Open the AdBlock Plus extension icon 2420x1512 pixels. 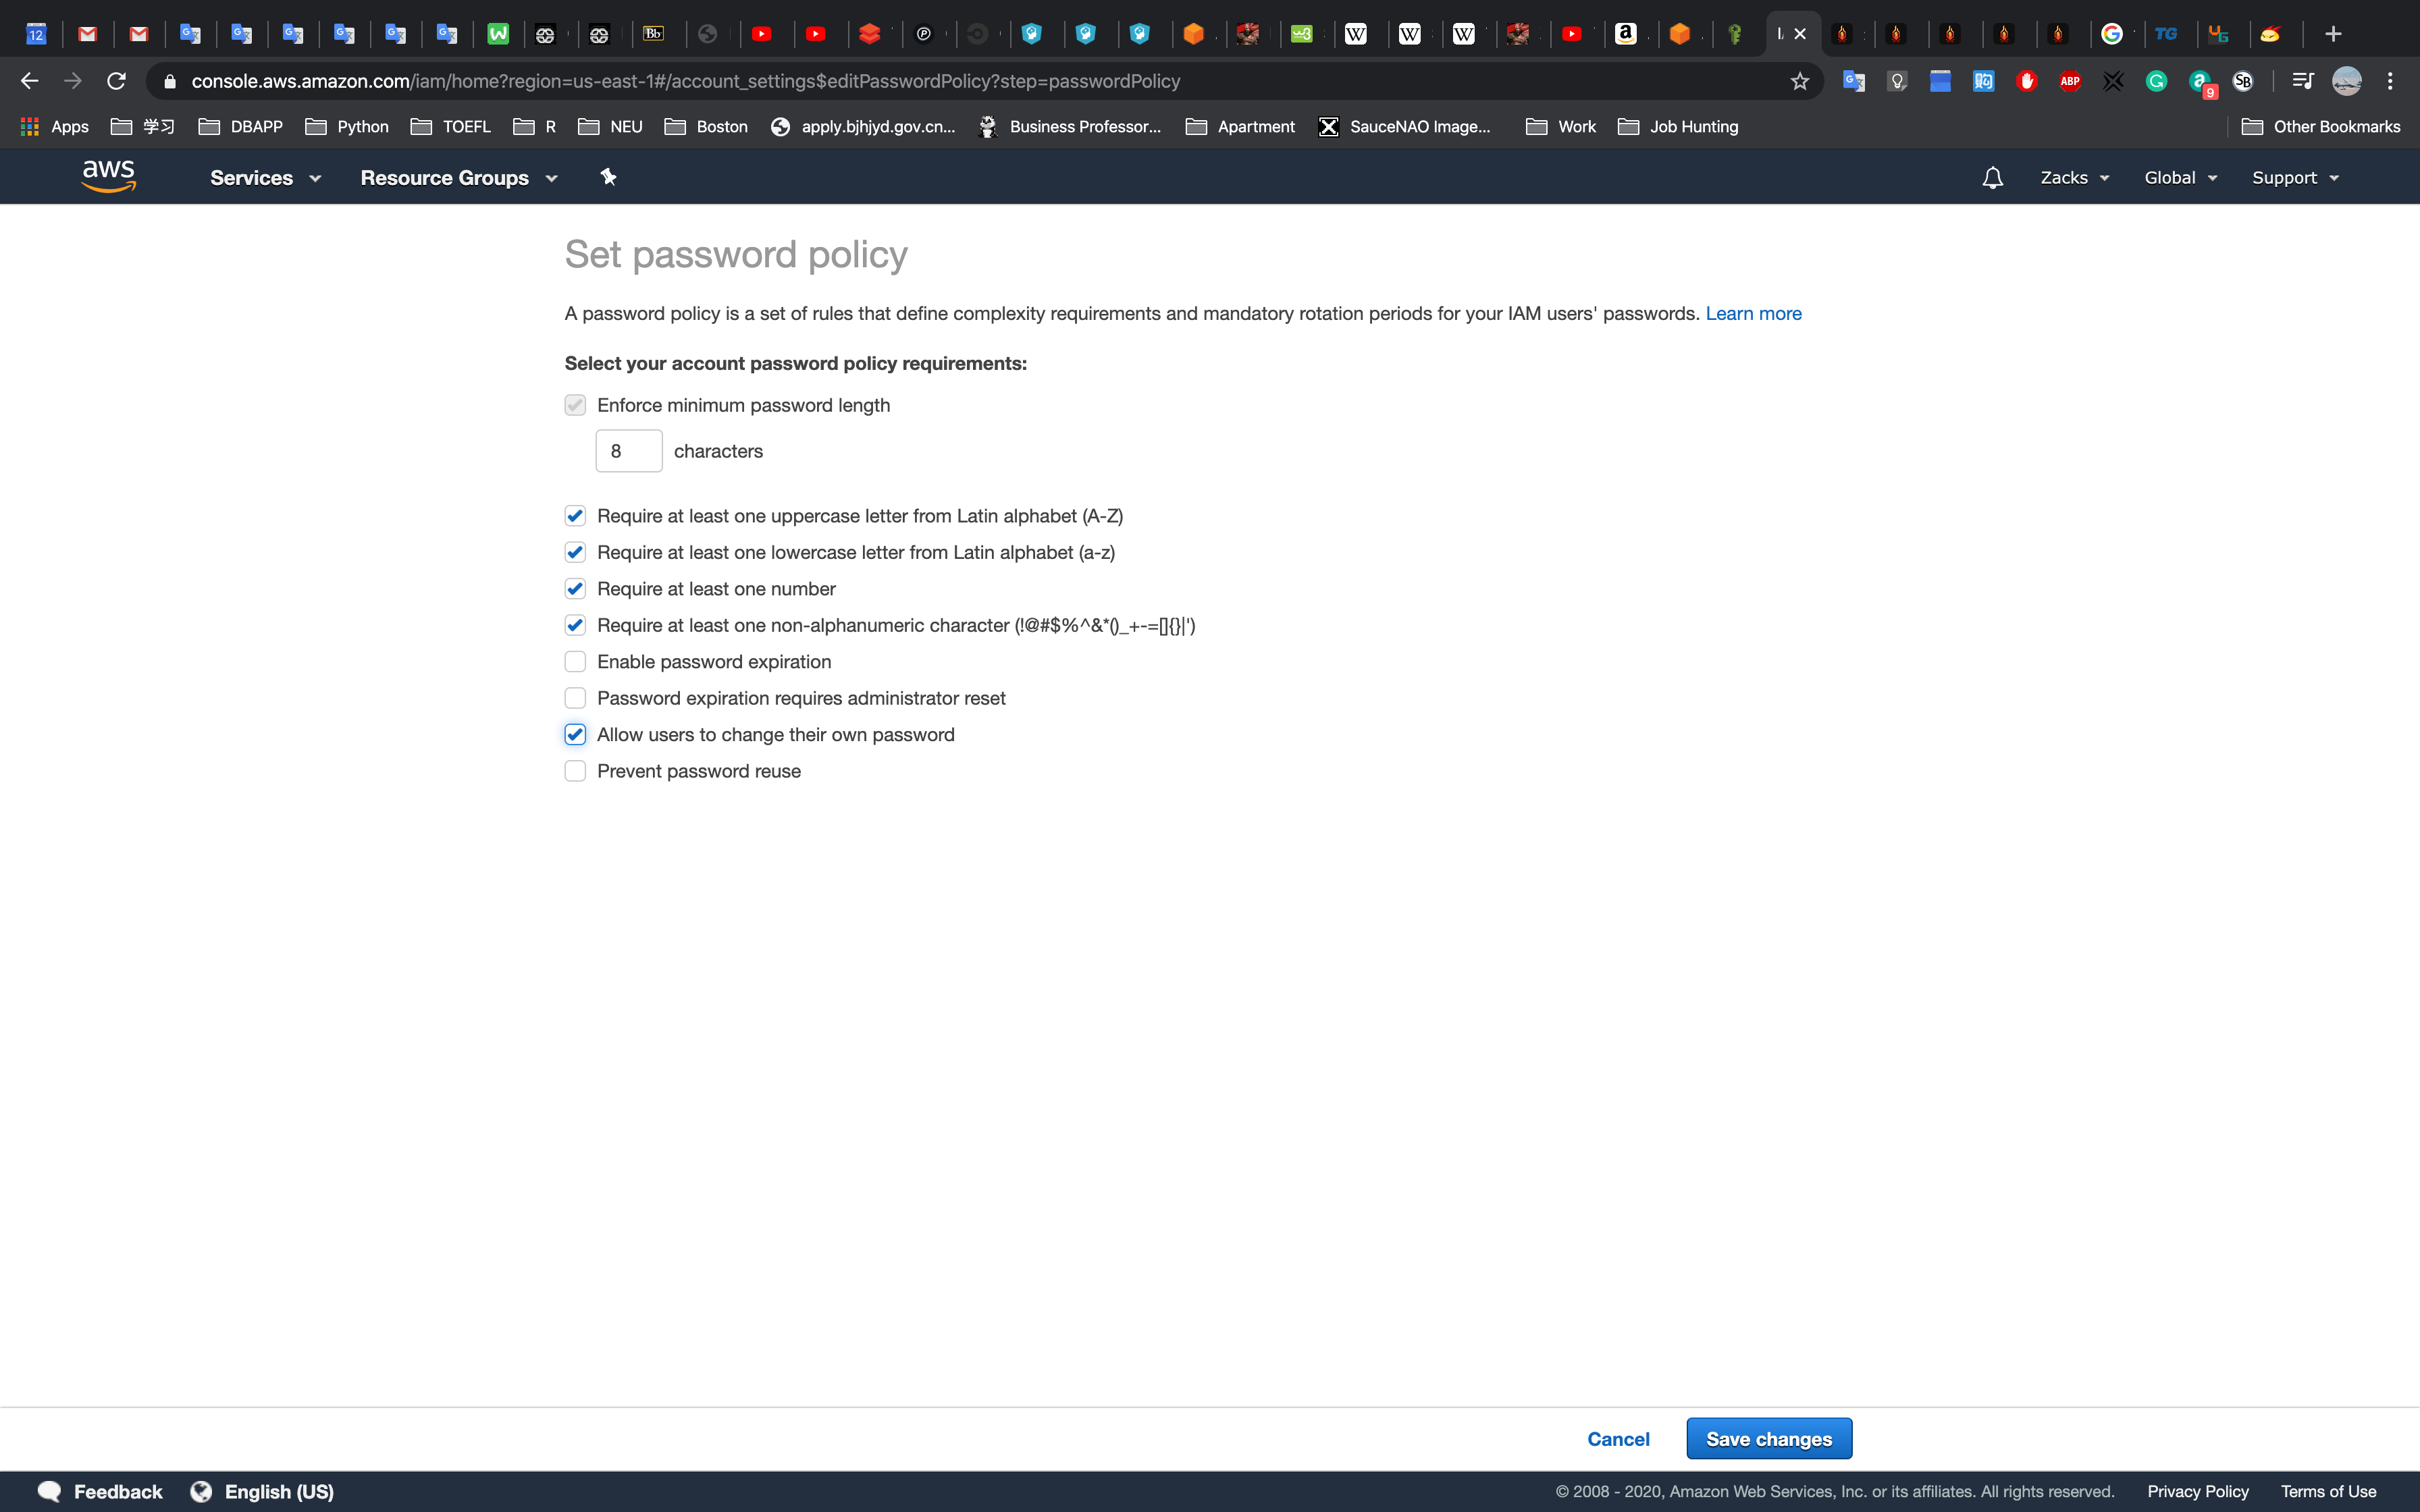click(2070, 81)
